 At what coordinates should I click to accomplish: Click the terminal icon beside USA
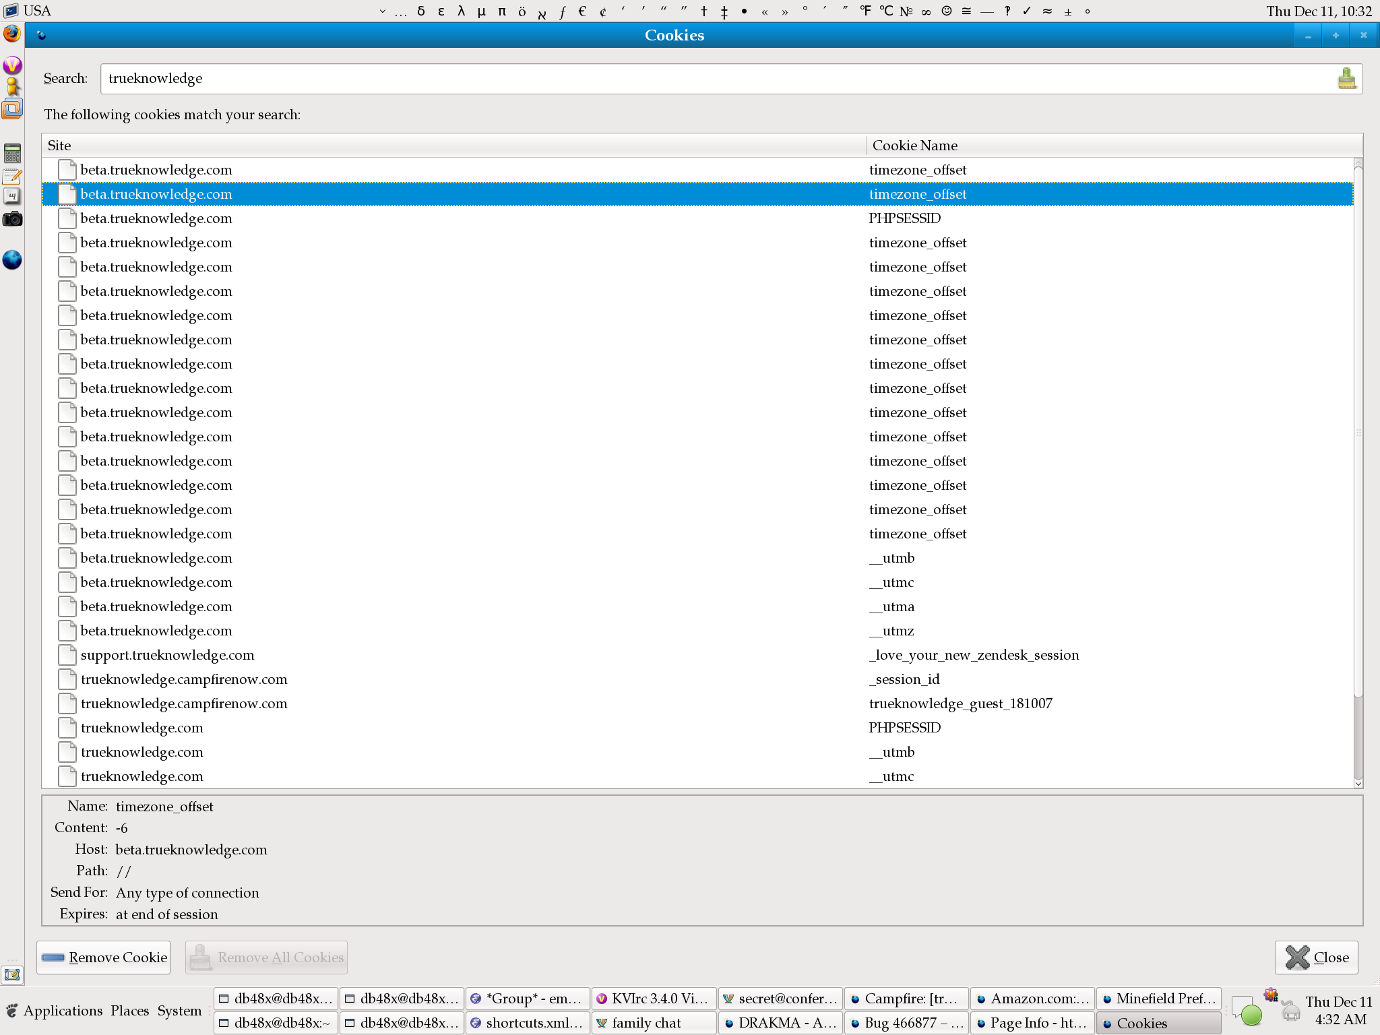[x=11, y=11]
